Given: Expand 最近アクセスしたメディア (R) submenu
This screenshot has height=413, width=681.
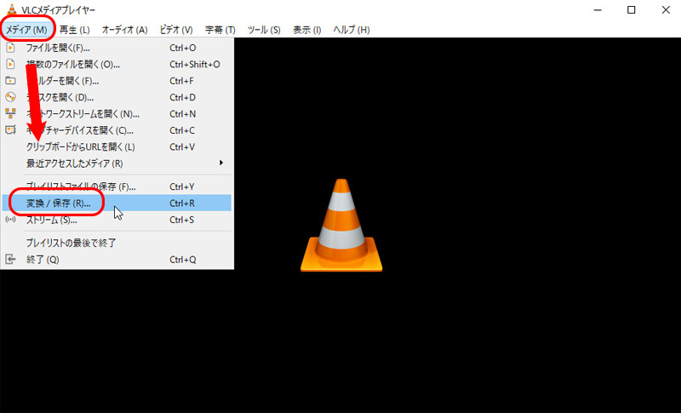Looking at the screenshot, I should tap(117, 163).
